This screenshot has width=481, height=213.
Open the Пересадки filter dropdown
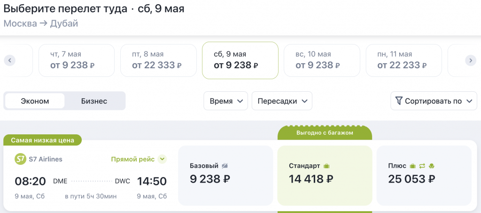tap(282, 101)
